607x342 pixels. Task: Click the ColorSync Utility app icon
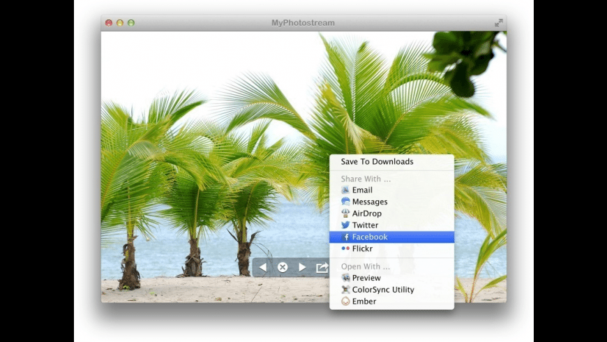[x=345, y=290]
